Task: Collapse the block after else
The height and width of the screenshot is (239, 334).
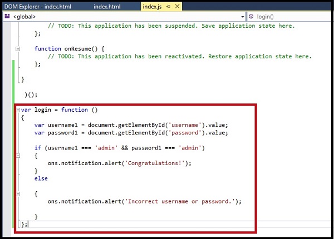Action: 18,194
